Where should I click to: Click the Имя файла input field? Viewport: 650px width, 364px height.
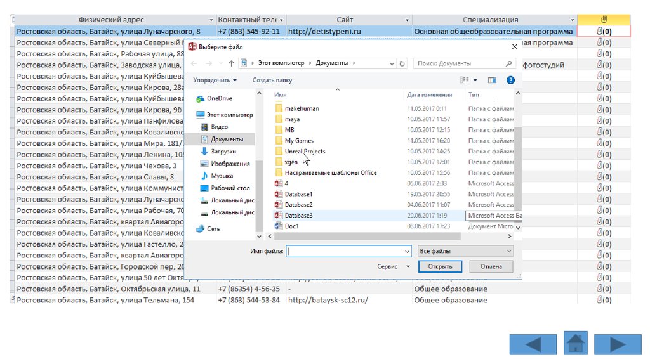click(348, 251)
